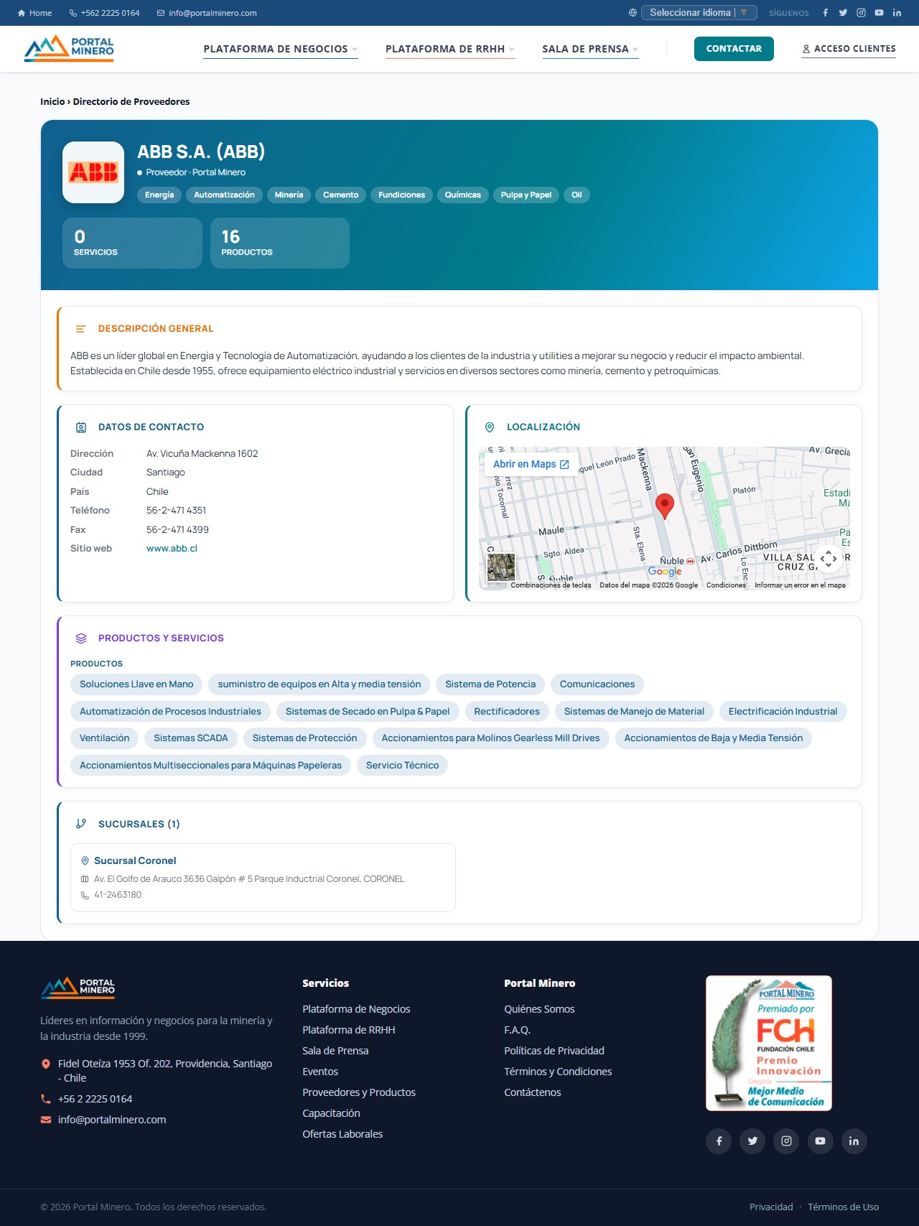
Task: Expand the Sala de Prensa menu
Action: click(590, 49)
